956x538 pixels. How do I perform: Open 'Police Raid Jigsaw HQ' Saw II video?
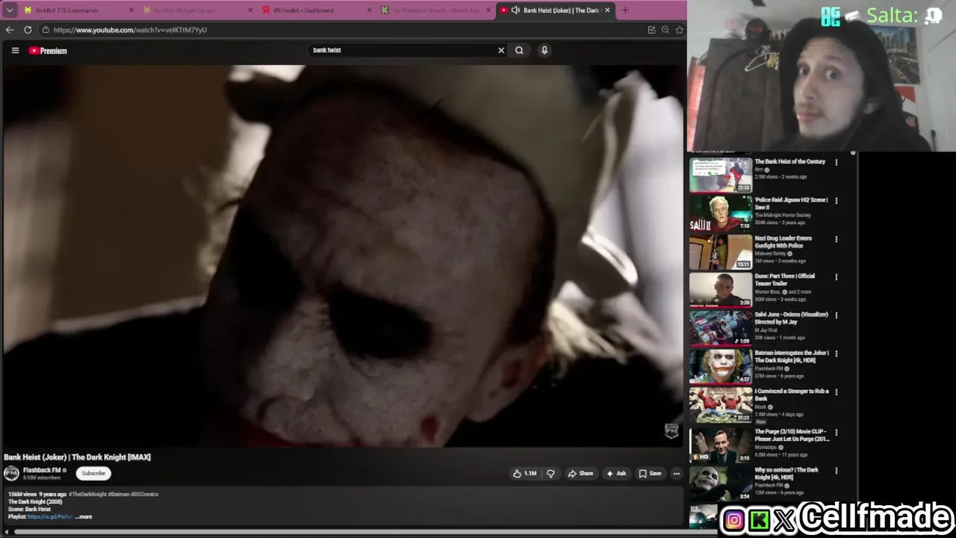(791, 203)
